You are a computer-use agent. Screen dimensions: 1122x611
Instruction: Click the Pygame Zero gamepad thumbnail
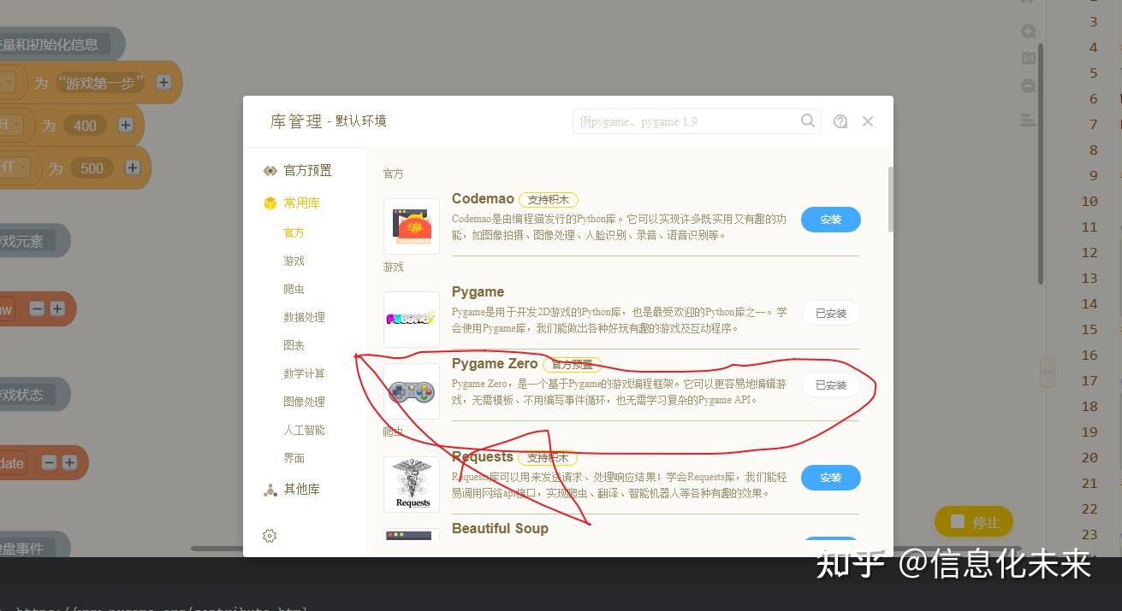(411, 391)
